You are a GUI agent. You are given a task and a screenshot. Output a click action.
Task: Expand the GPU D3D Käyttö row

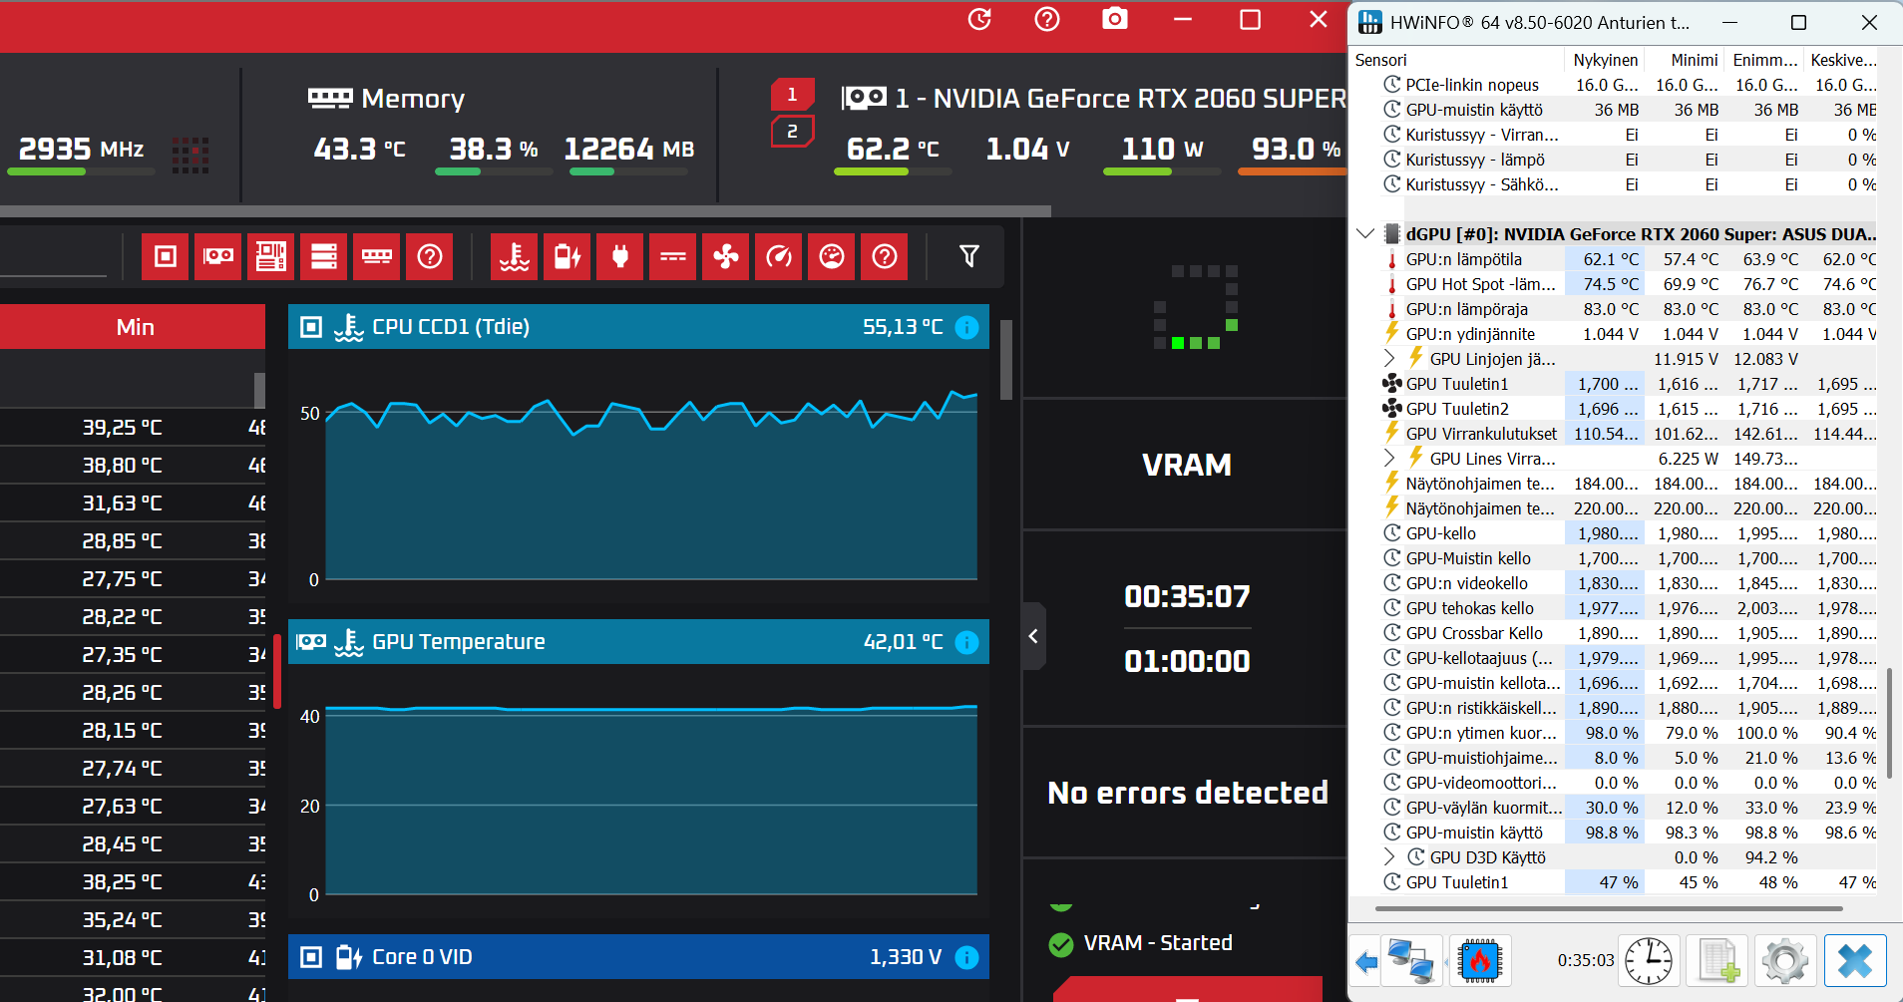coord(1389,856)
